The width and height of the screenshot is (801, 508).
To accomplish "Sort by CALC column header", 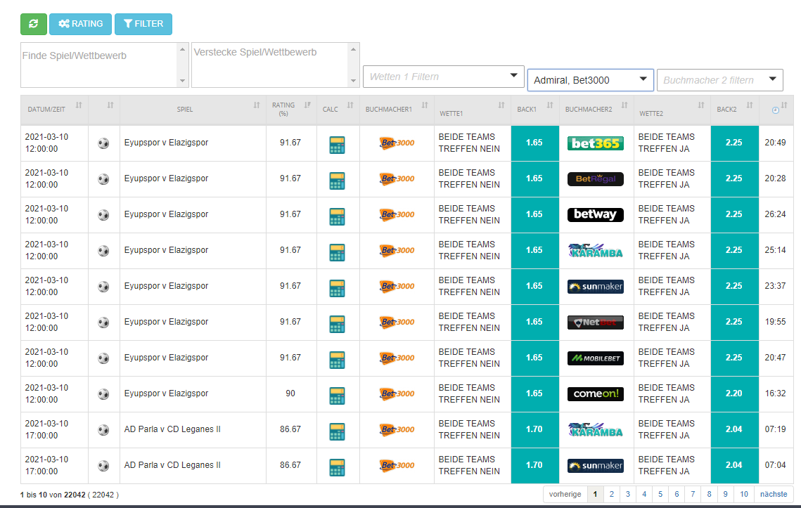I will (338, 109).
